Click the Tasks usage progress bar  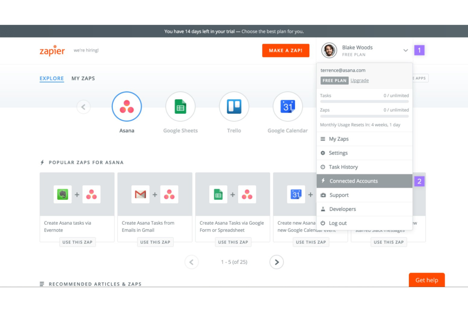coord(364,101)
